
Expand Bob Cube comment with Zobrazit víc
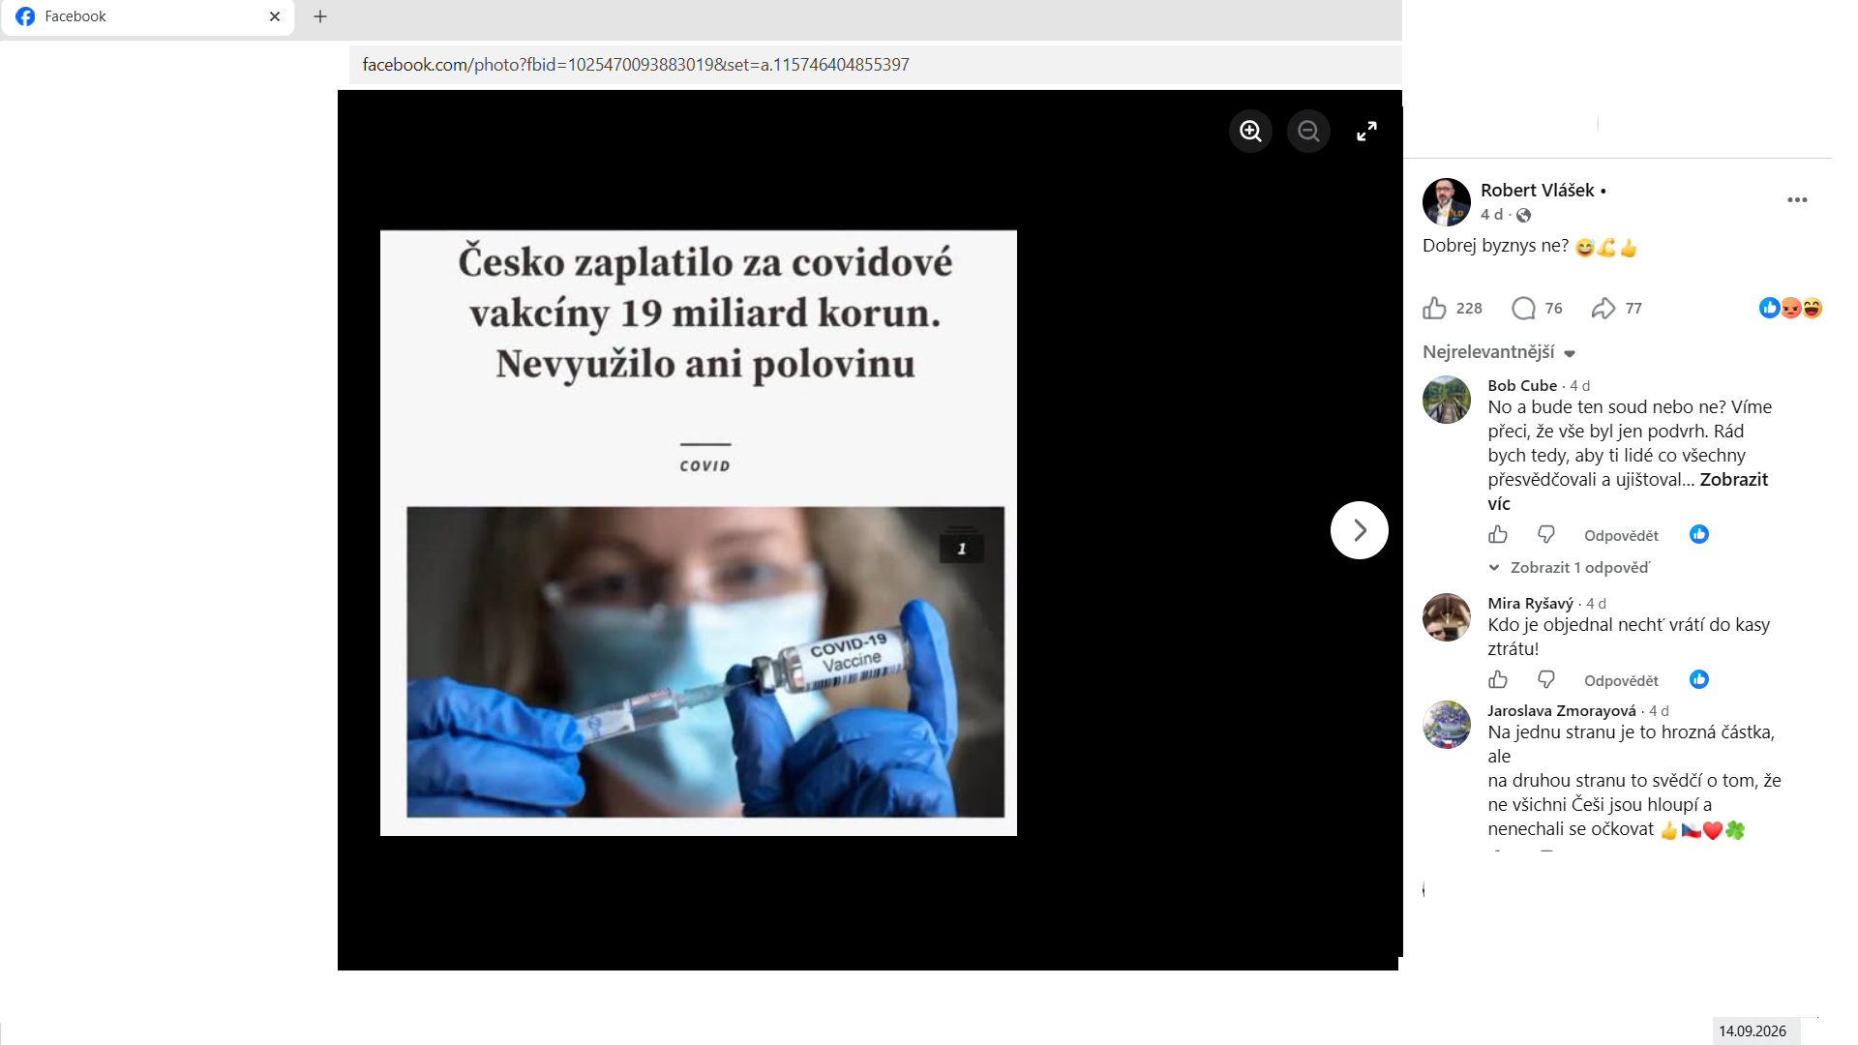coord(1628,492)
